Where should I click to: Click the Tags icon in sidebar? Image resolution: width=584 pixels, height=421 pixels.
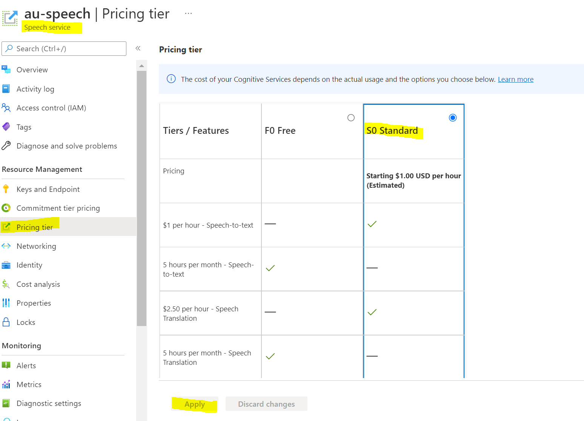6,127
